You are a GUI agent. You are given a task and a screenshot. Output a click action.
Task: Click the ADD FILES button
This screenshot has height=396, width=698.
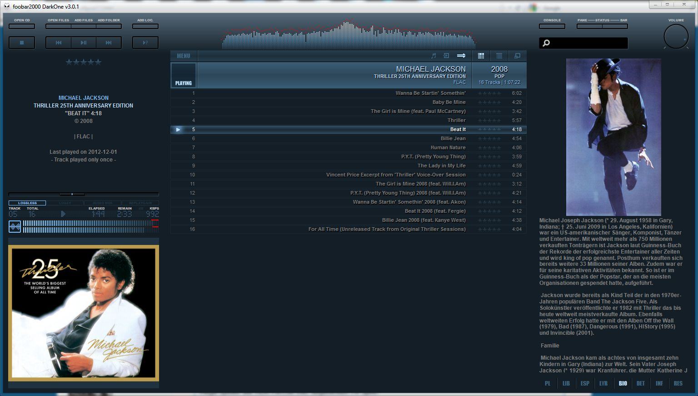(x=84, y=26)
